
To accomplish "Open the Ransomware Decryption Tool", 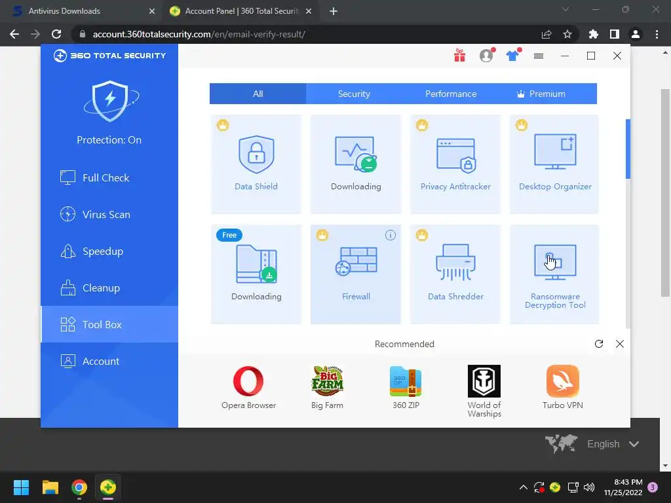I will click(554, 274).
